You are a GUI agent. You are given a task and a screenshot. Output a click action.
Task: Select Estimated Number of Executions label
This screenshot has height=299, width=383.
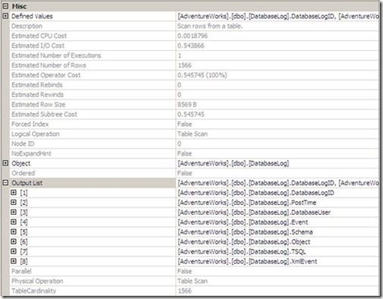56,55
